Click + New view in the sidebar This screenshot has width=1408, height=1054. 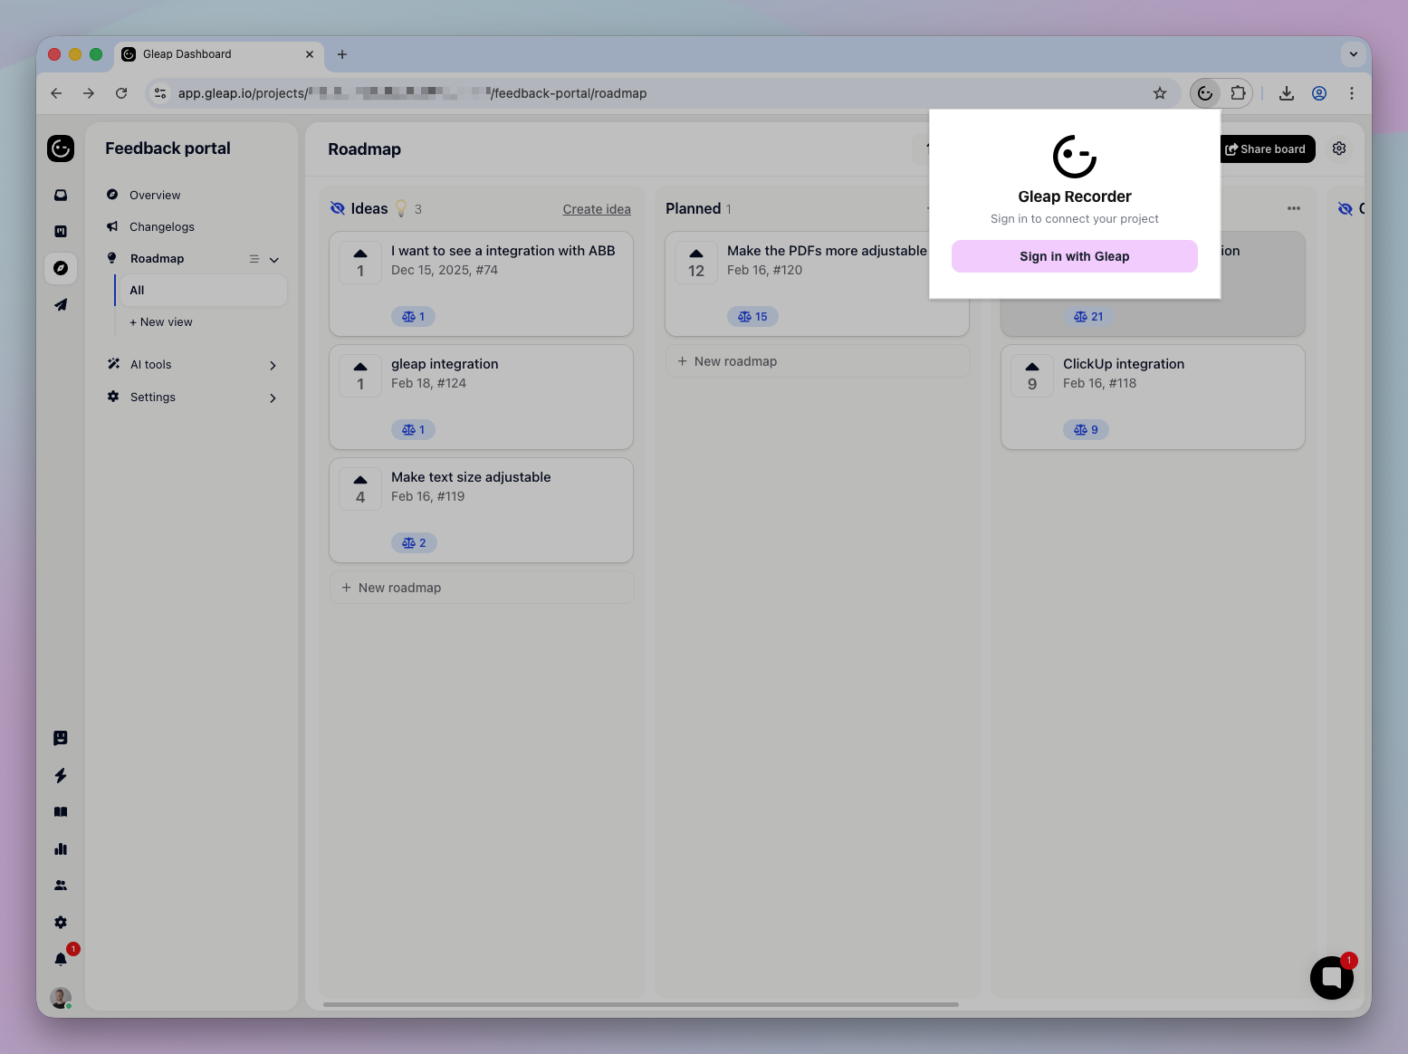coord(161,321)
